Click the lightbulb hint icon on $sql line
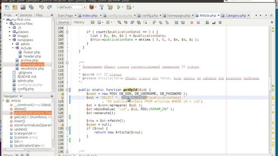 pyautogui.click(x=63, y=97)
